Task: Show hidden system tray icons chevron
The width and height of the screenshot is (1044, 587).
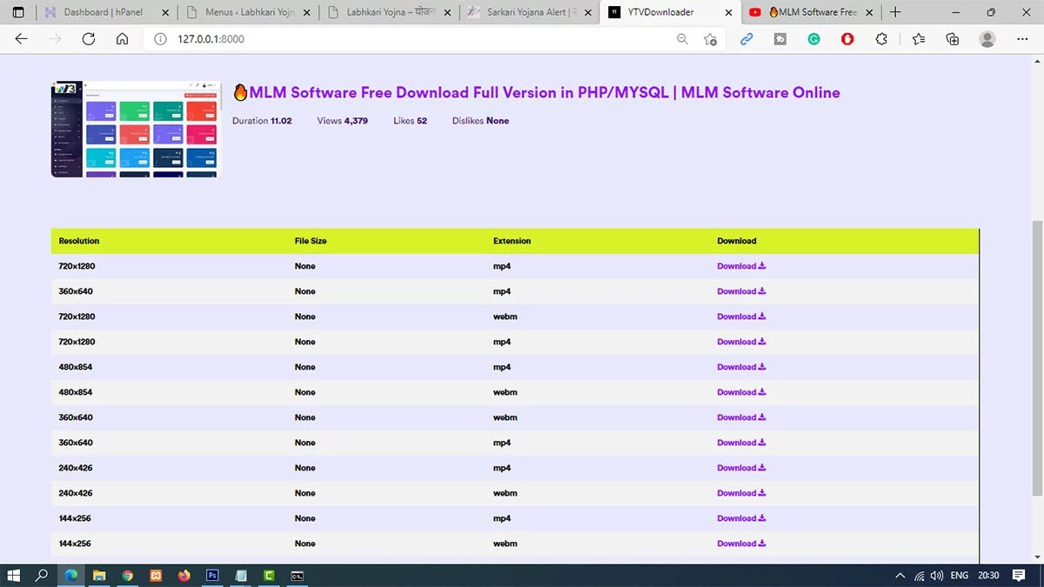Action: (900, 576)
